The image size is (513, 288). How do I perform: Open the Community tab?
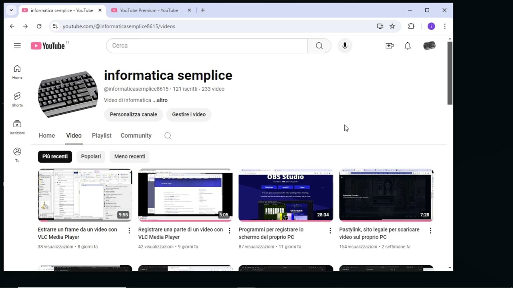[136, 136]
